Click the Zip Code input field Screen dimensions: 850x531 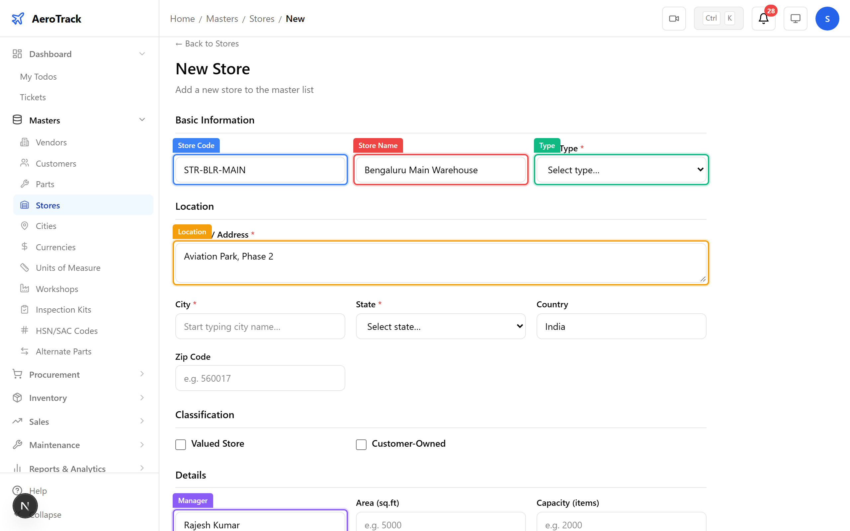click(260, 378)
